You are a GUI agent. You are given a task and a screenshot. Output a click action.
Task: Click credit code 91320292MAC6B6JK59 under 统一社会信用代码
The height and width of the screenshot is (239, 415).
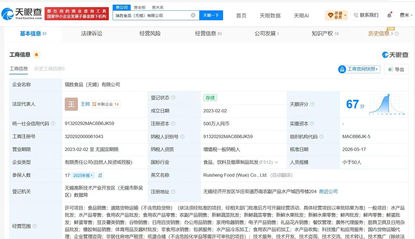(x=89, y=123)
